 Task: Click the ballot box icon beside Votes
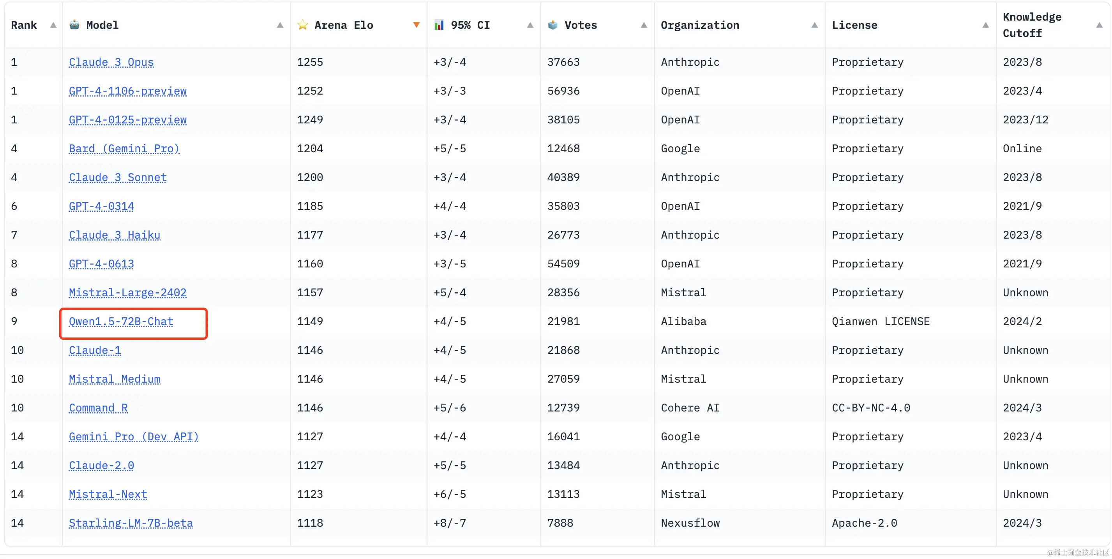[x=552, y=25]
